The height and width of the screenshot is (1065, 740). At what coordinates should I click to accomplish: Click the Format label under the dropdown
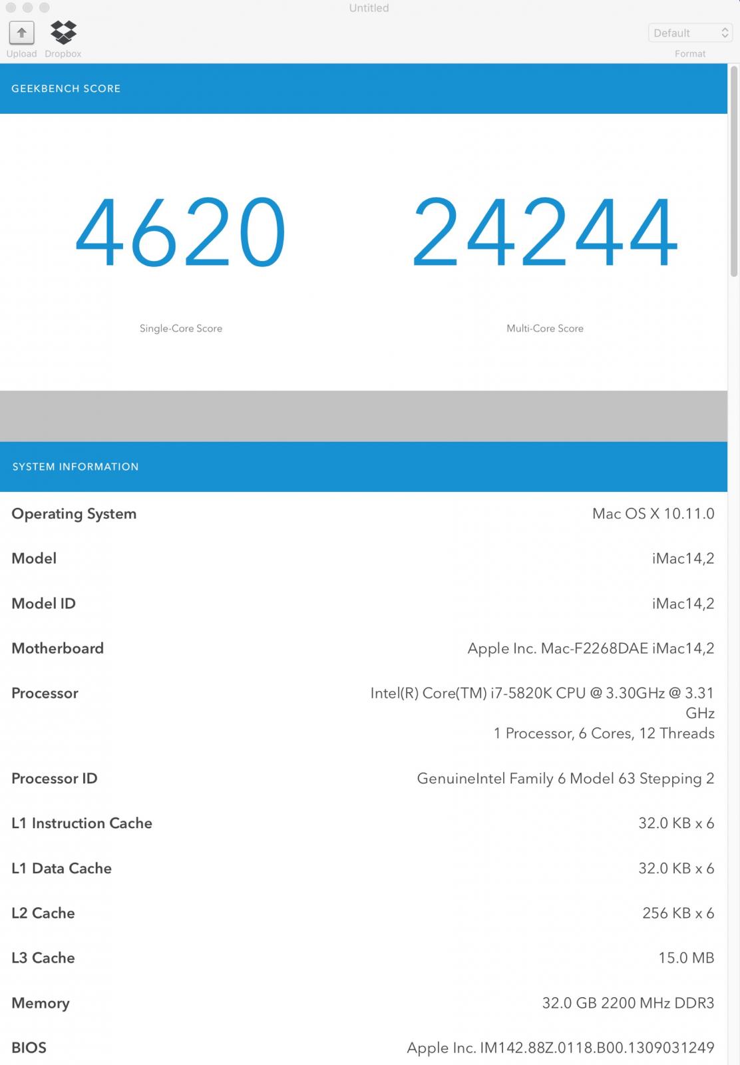pyautogui.click(x=690, y=54)
